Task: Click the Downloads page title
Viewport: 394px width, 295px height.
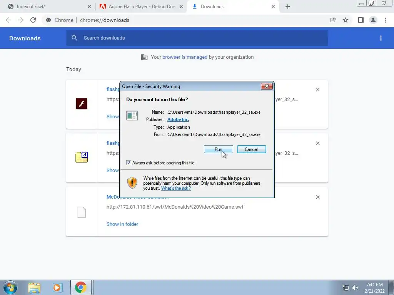Action: (25, 38)
